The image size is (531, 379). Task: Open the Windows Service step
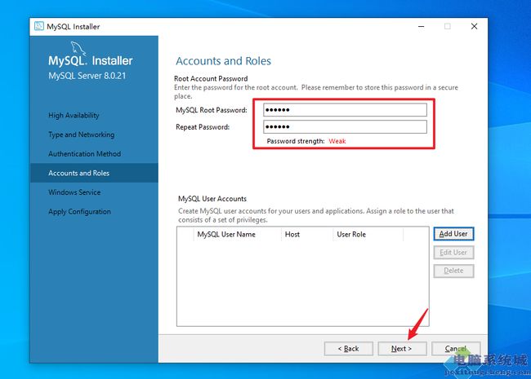coord(74,192)
